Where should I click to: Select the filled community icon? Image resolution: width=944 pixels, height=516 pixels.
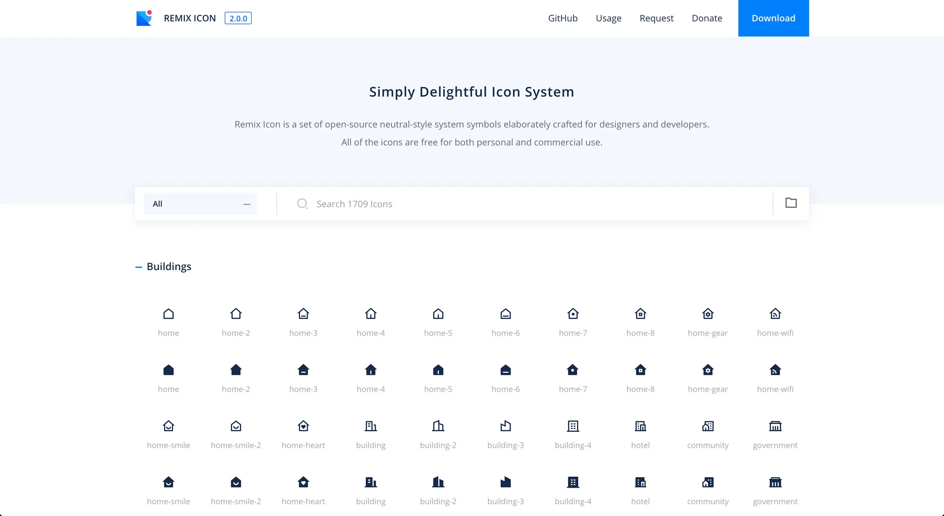[x=708, y=483]
